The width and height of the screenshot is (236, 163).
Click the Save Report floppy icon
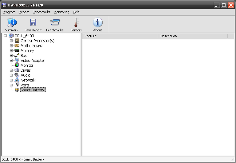pyautogui.click(x=33, y=22)
